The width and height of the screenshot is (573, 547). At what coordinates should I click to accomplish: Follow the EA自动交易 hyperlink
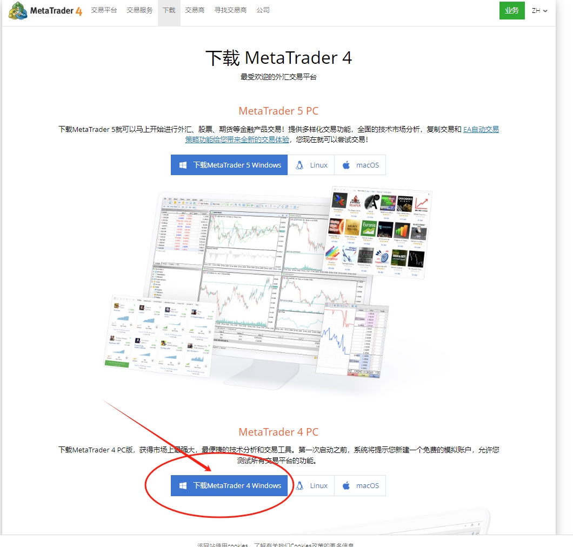(x=481, y=129)
